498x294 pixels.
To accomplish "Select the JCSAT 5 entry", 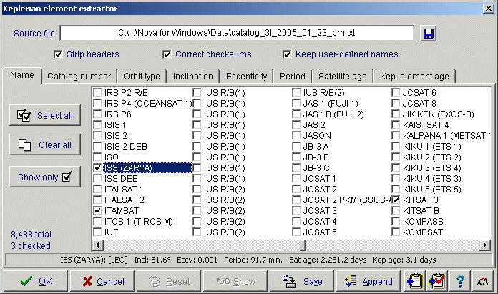I will pyautogui.click(x=320, y=232).
